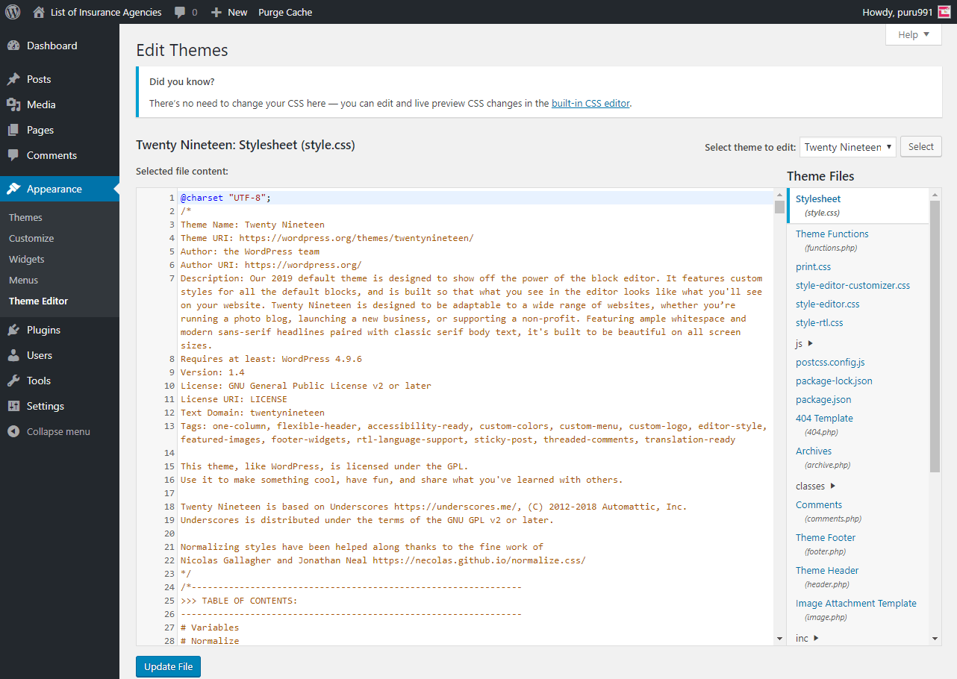Open style-rtl.css file

point(819,322)
